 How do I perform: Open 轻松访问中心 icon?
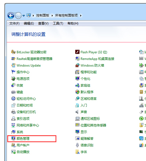pos(13,99)
